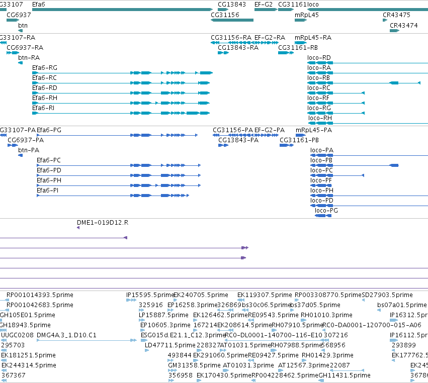Click the RP001042683.5prime EST label
This screenshot has width=428, height=383.
[x=40, y=305]
